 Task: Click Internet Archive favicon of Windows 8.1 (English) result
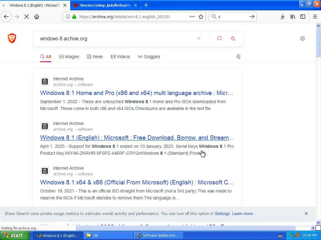(45, 126)
